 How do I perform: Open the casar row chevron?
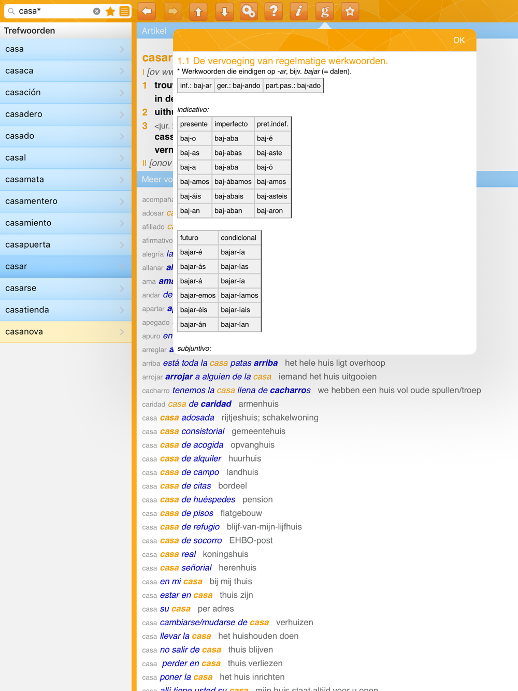coord(122,267)
